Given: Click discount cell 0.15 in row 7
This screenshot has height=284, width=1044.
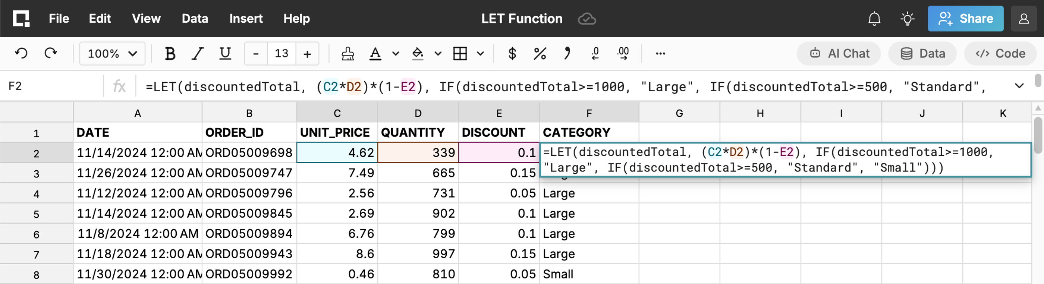Looking at the screenshot, I should pyautogui.click(x=499, y=254).
